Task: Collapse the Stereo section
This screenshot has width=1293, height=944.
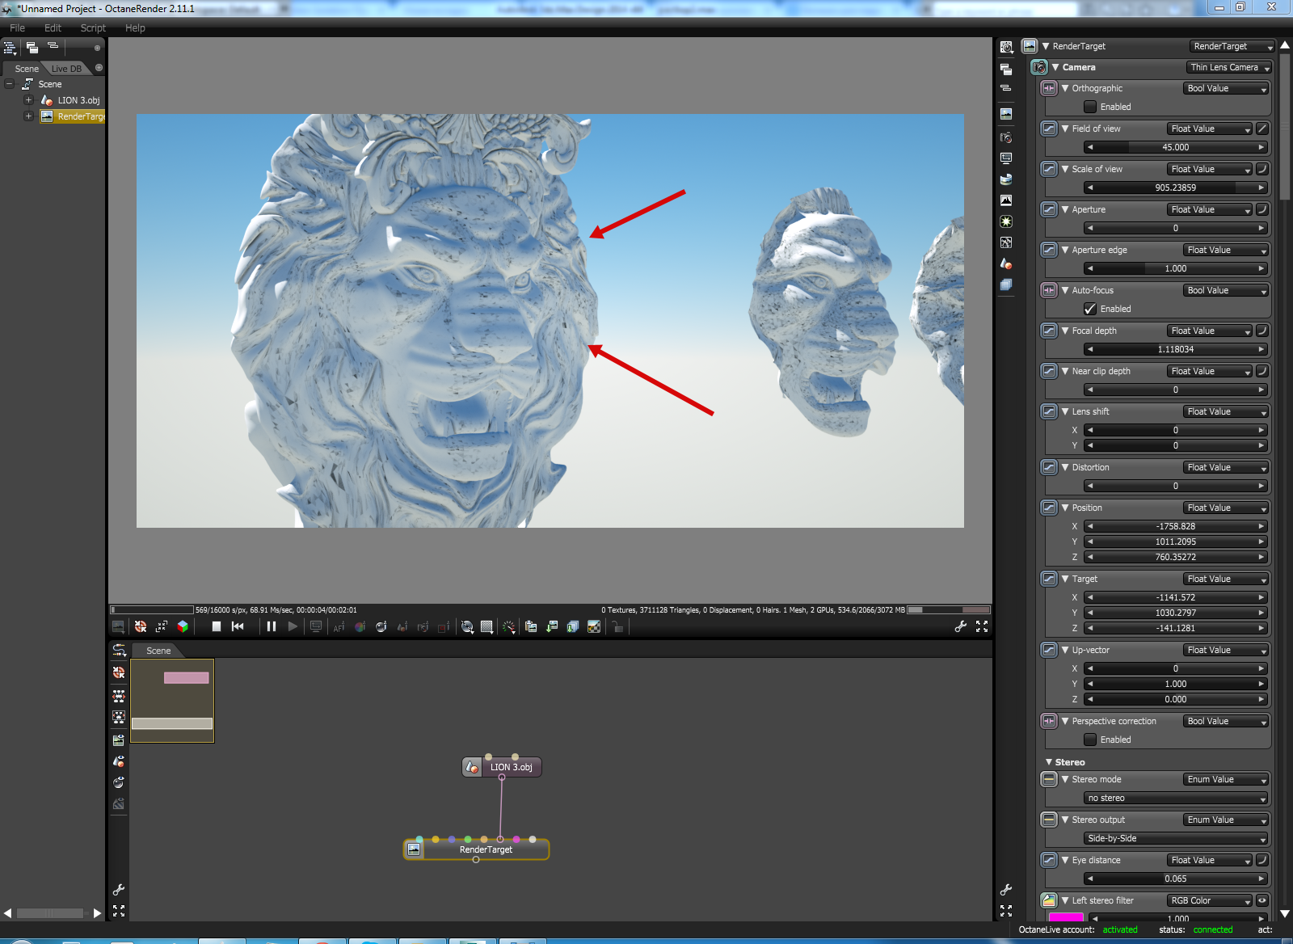Action: point(1049,762)
